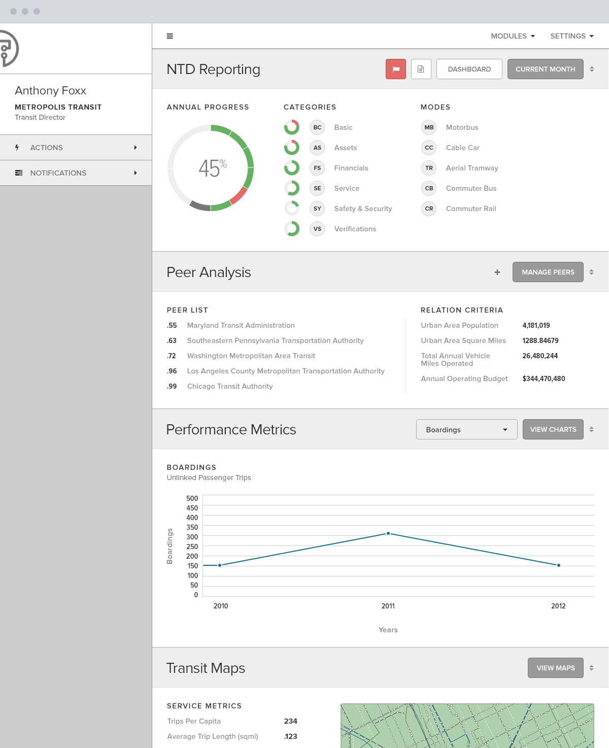
Task: Click the Safety & Security progress donut
Action: tap(292, 209)
